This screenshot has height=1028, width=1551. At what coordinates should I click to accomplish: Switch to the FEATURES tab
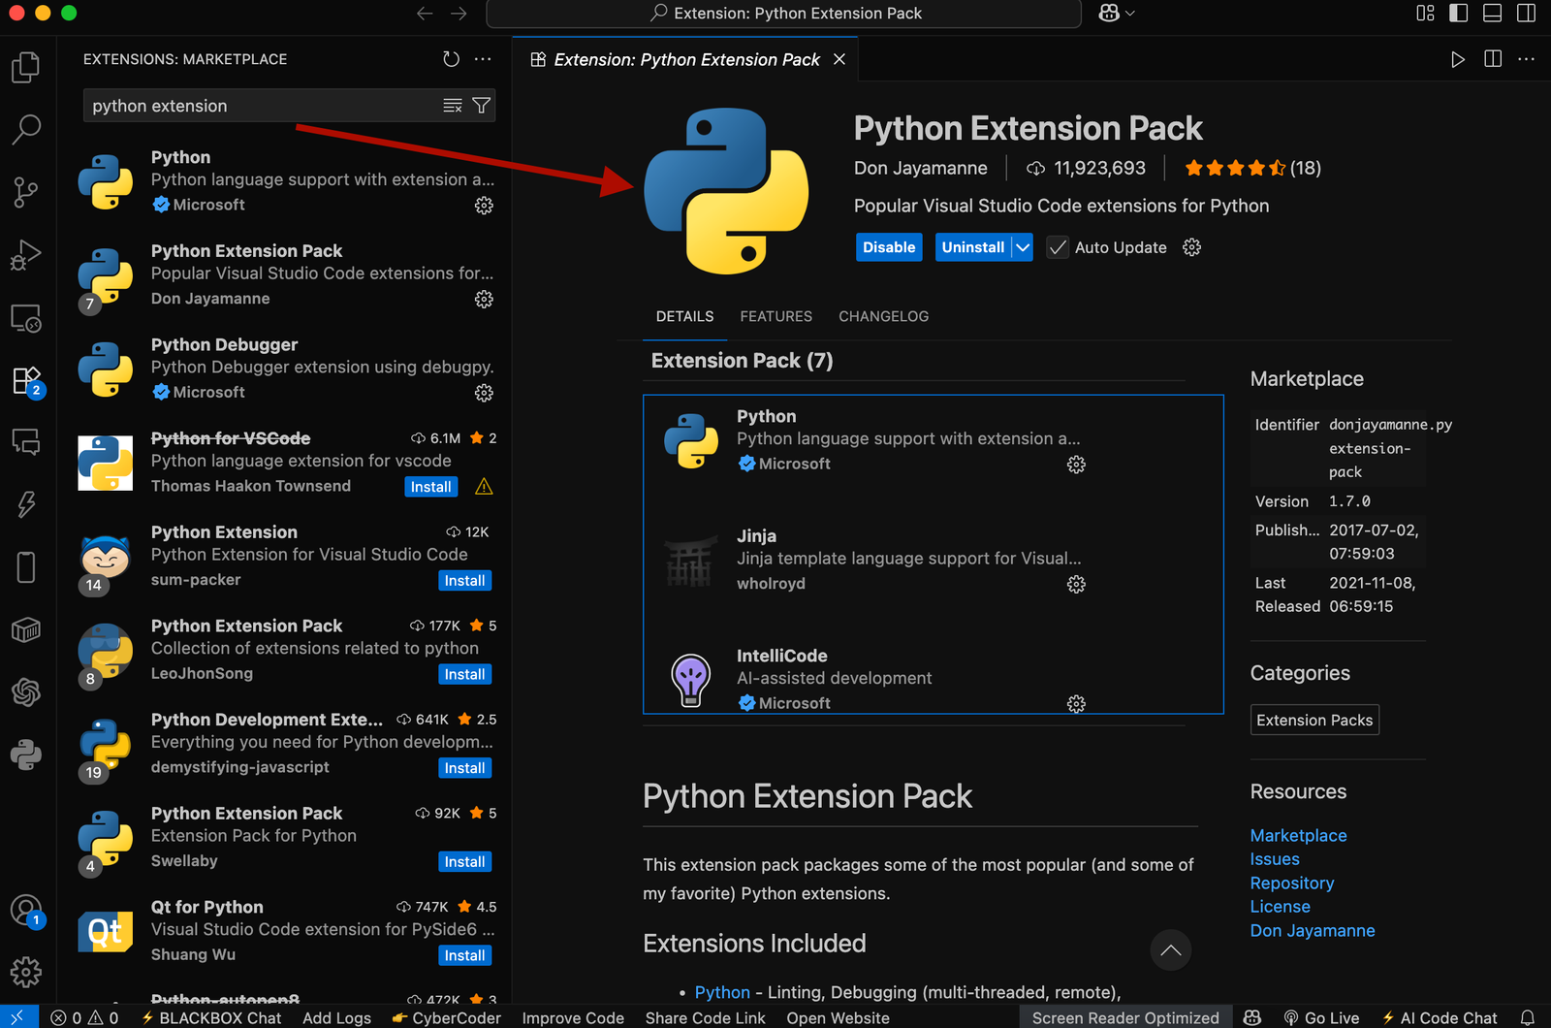(x=775, y=316)
